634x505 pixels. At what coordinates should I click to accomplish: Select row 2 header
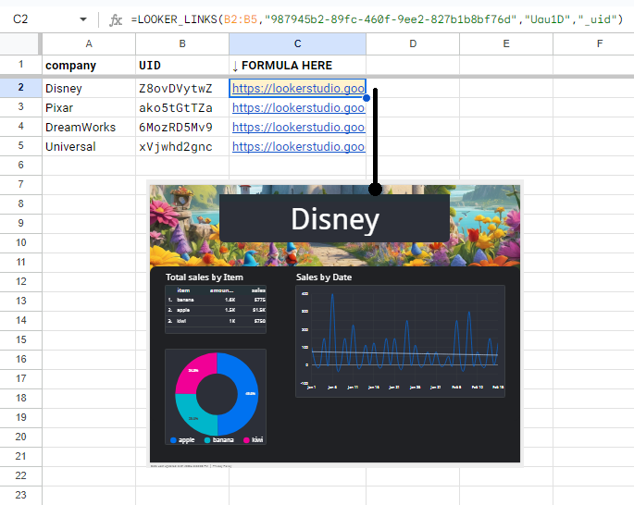(20, 88)
